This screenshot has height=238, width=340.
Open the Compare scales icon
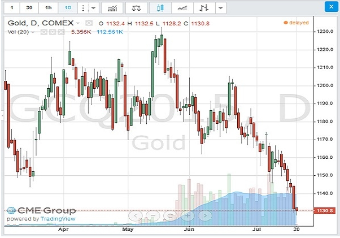click(136, 8)
